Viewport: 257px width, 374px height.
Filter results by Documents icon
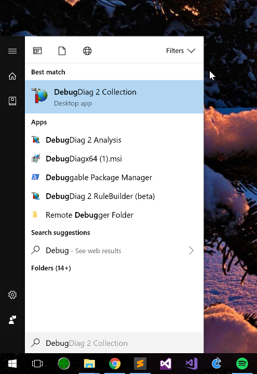[x=62, y=51]
